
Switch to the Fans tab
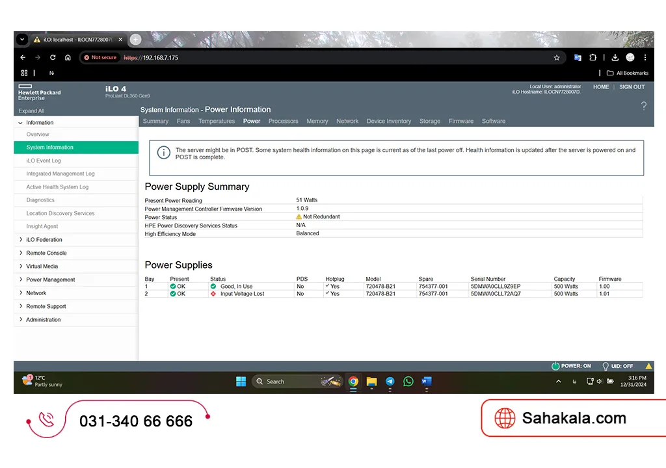(x=183, y=121)
